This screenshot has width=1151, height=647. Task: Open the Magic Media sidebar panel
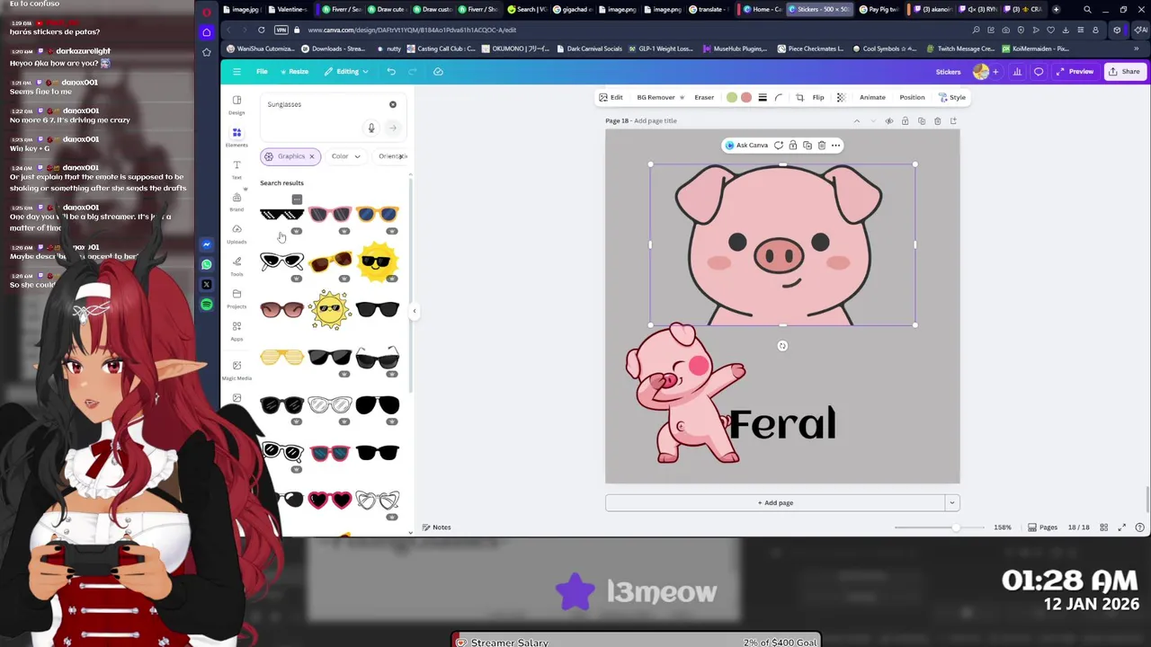click(x=236, y=369)
